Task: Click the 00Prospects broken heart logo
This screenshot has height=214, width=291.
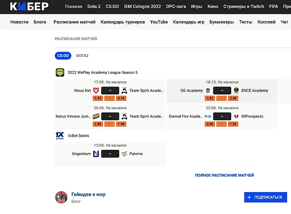Action: point(236,116)
